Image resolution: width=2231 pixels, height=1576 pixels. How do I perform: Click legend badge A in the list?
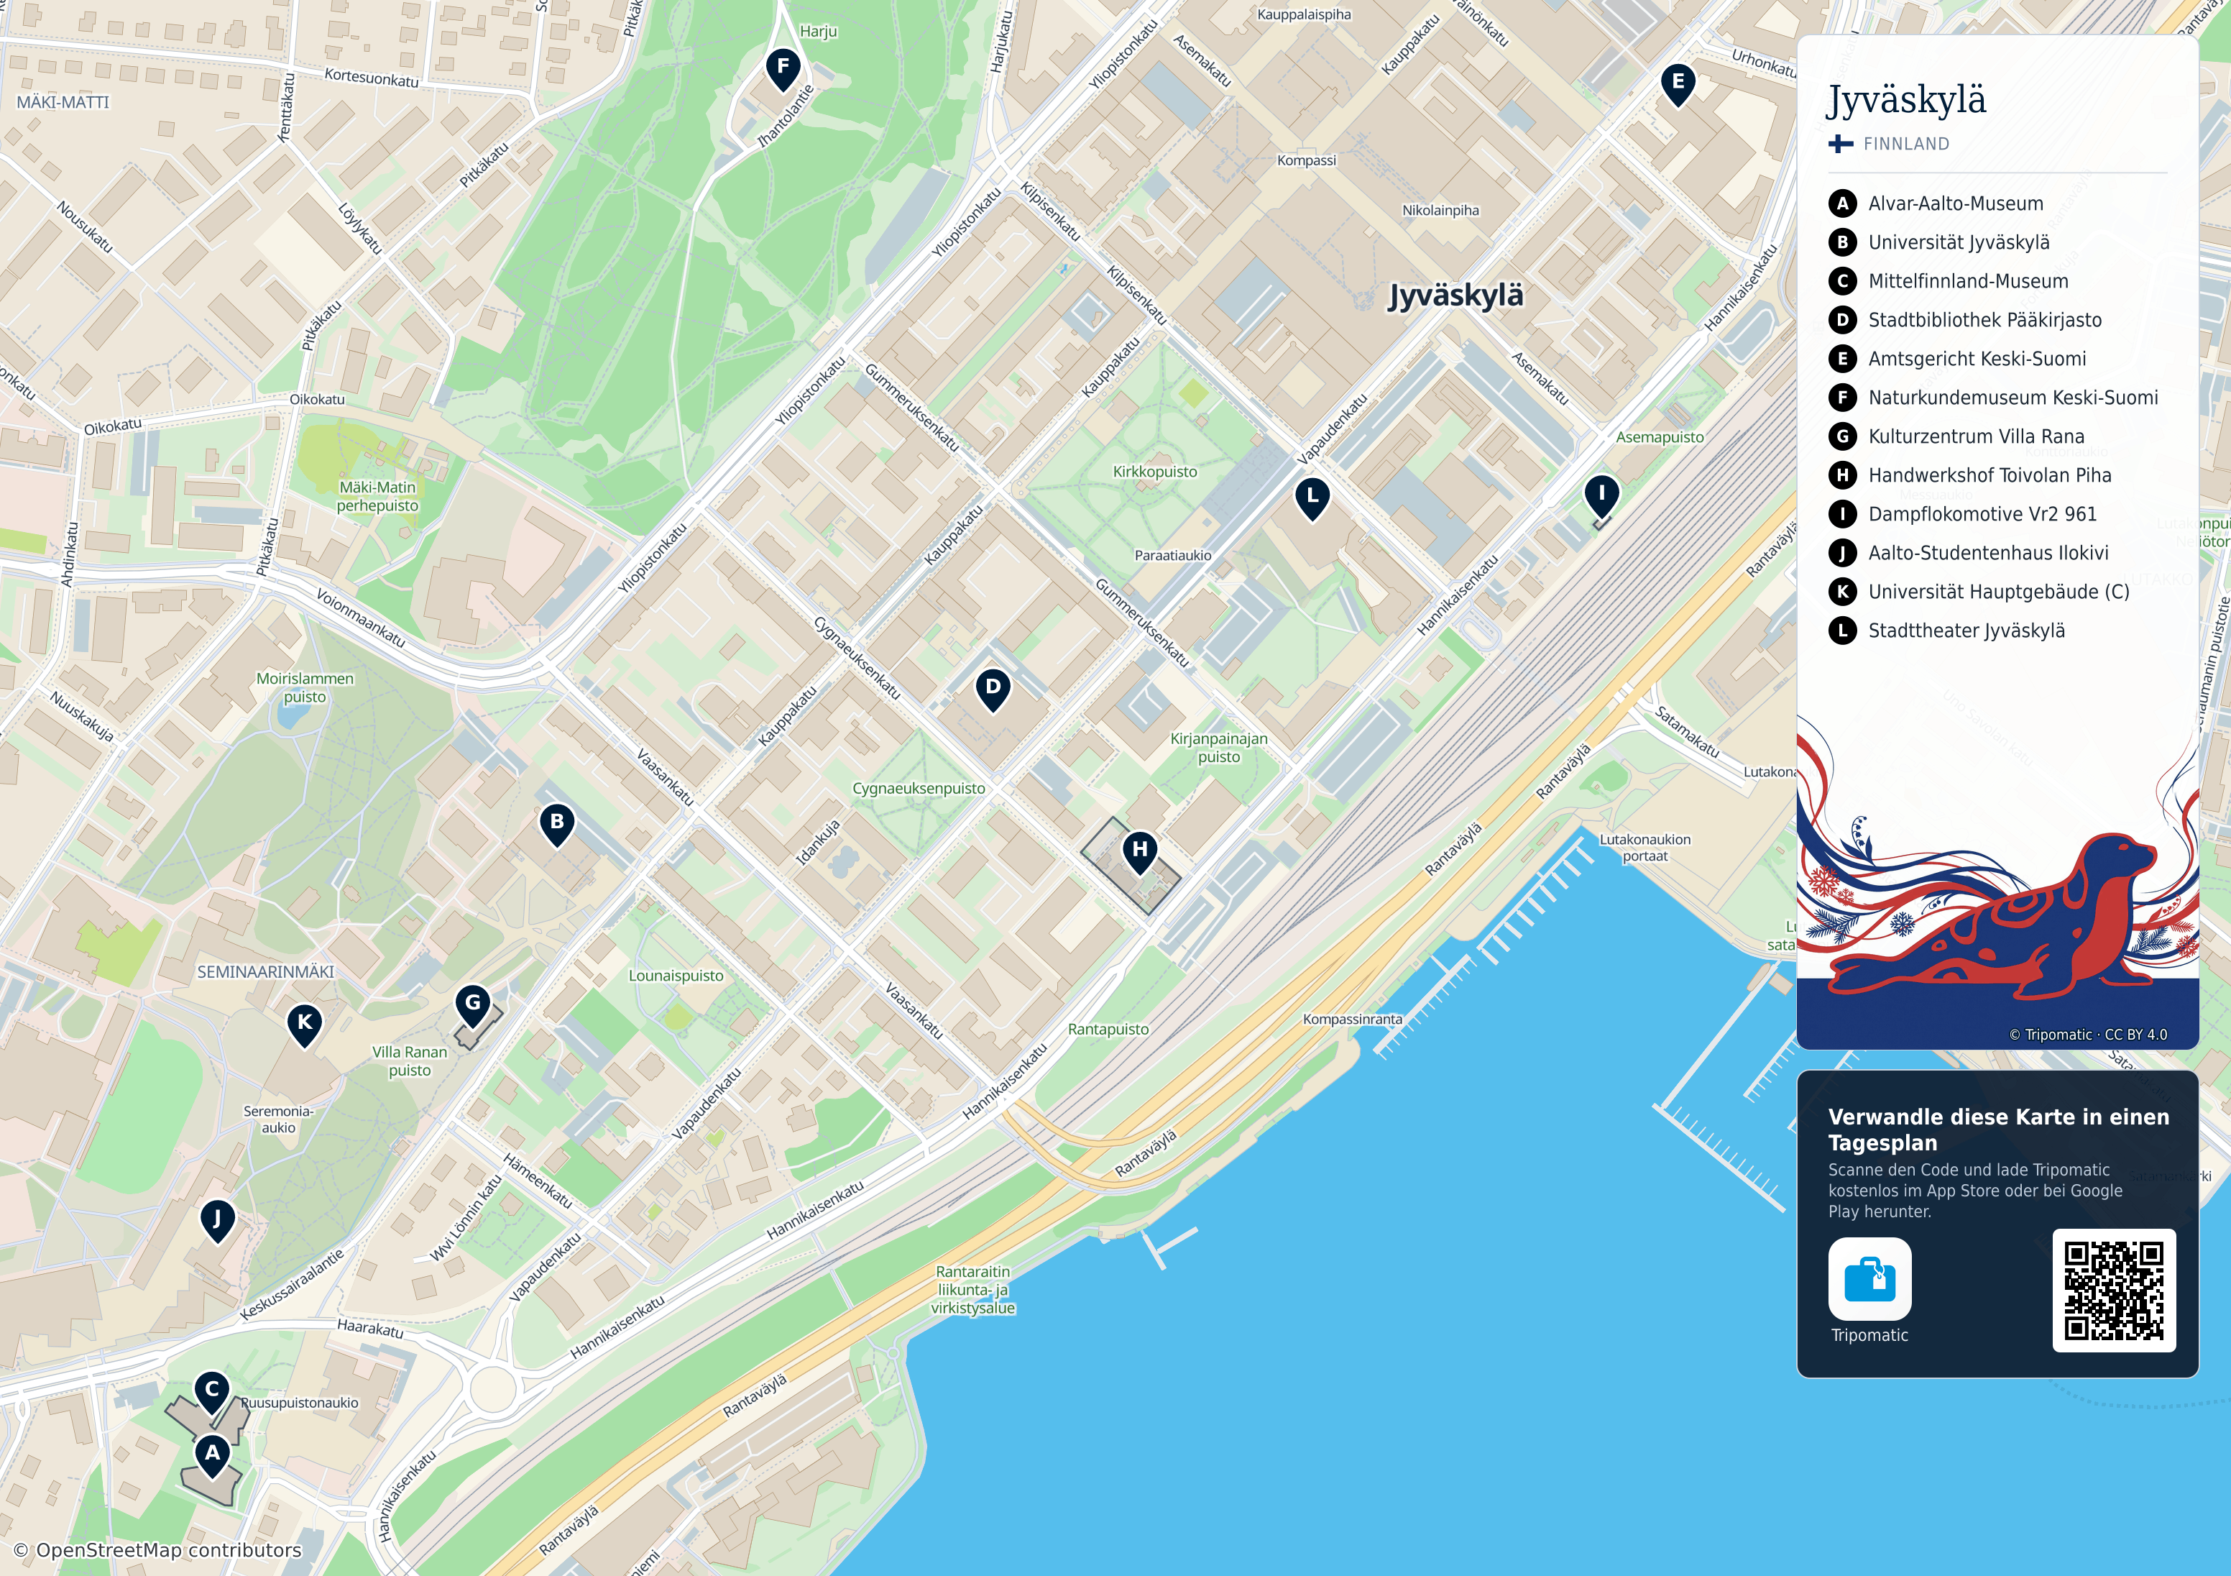tap(1842, 203)
